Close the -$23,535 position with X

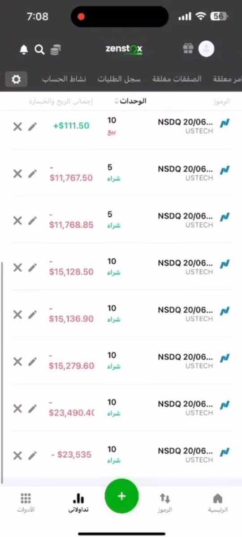pyautogui.click(x=17, y=456)
